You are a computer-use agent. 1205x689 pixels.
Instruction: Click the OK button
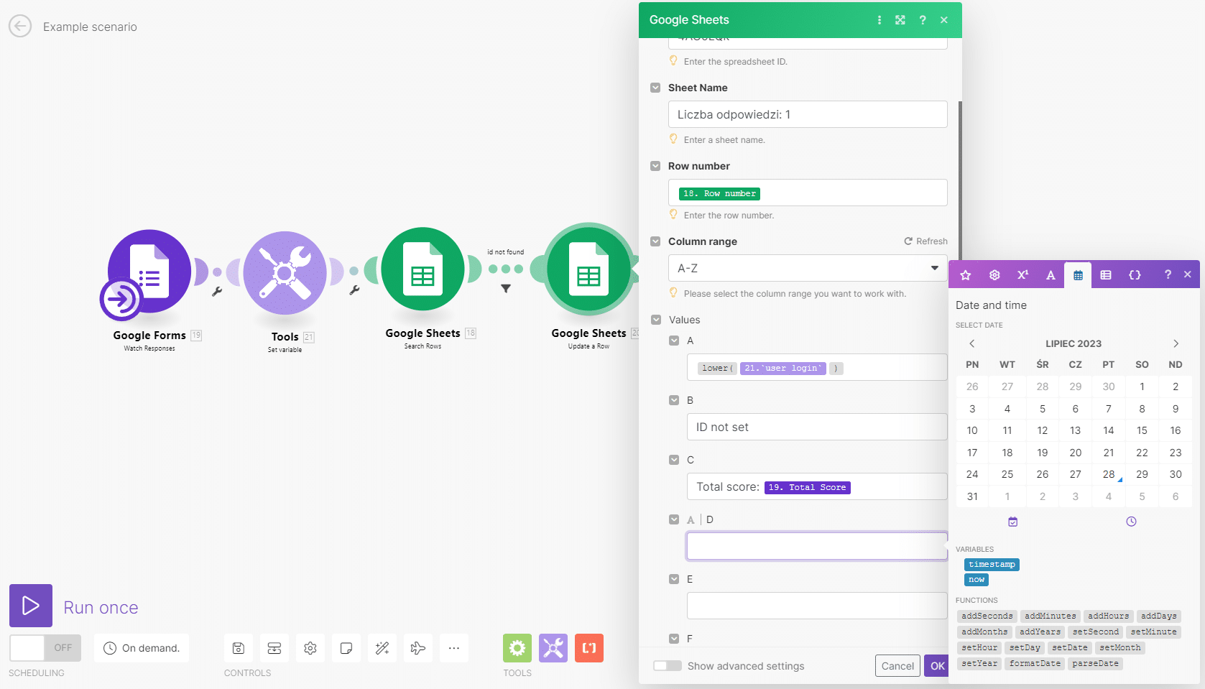937,666
